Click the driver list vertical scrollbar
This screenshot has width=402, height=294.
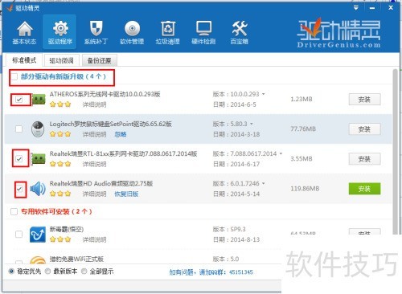tap(396, 151)
